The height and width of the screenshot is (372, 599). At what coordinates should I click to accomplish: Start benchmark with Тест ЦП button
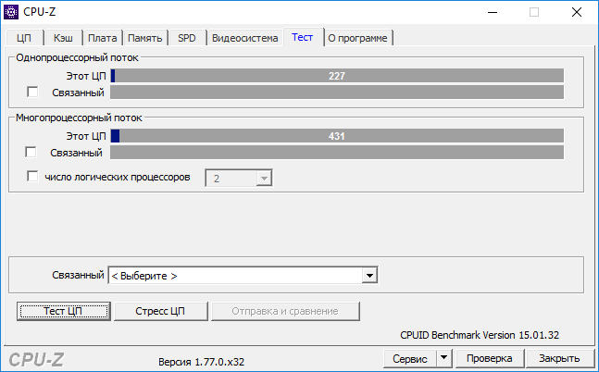64,311
